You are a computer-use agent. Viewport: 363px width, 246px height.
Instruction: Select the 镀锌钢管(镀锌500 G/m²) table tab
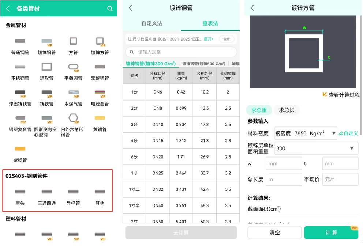click(x=204, y=64)
